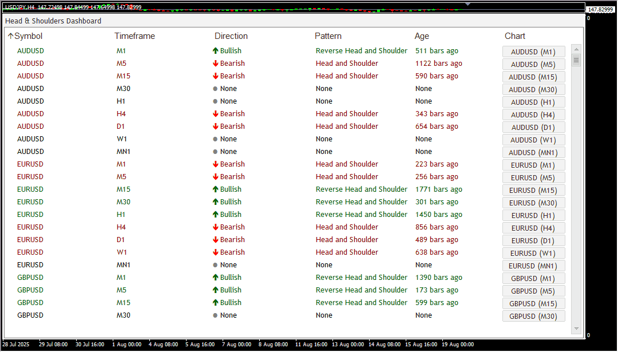The image size is (618, 352).
Task: Sort by the Age column header
Action: [422, 36]
